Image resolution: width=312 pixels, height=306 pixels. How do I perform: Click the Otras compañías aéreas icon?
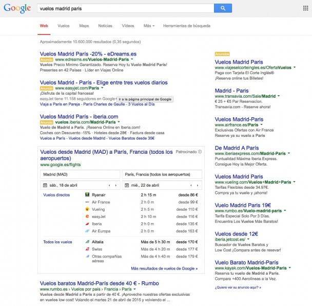87,256
